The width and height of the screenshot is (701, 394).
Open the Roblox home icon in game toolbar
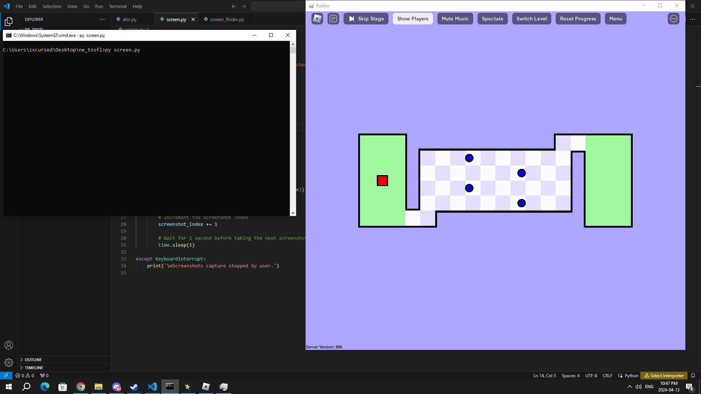click(317, 19)
